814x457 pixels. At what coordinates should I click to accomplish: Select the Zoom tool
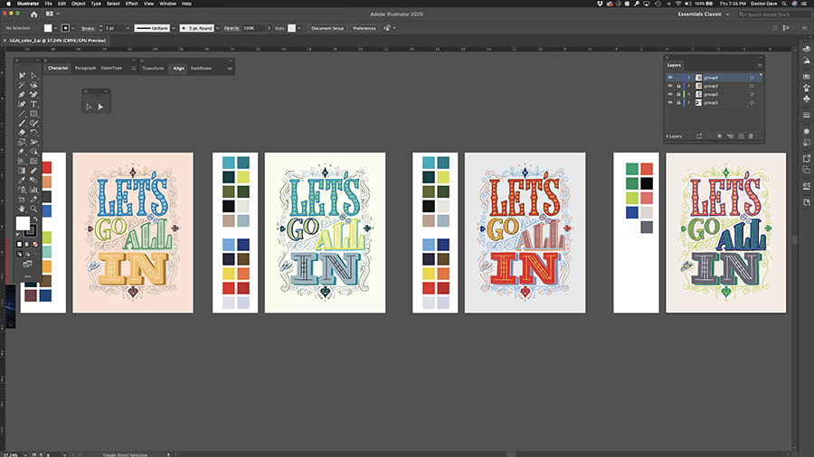pyautogui.click(x=33, y=209)
